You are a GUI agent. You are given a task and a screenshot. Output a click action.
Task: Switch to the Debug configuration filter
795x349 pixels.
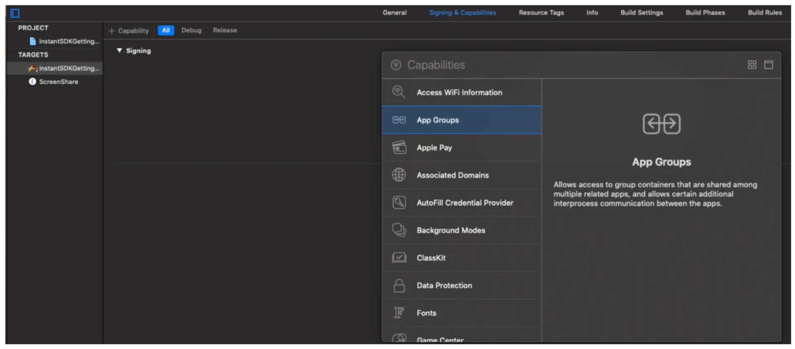tap(191, 30)
